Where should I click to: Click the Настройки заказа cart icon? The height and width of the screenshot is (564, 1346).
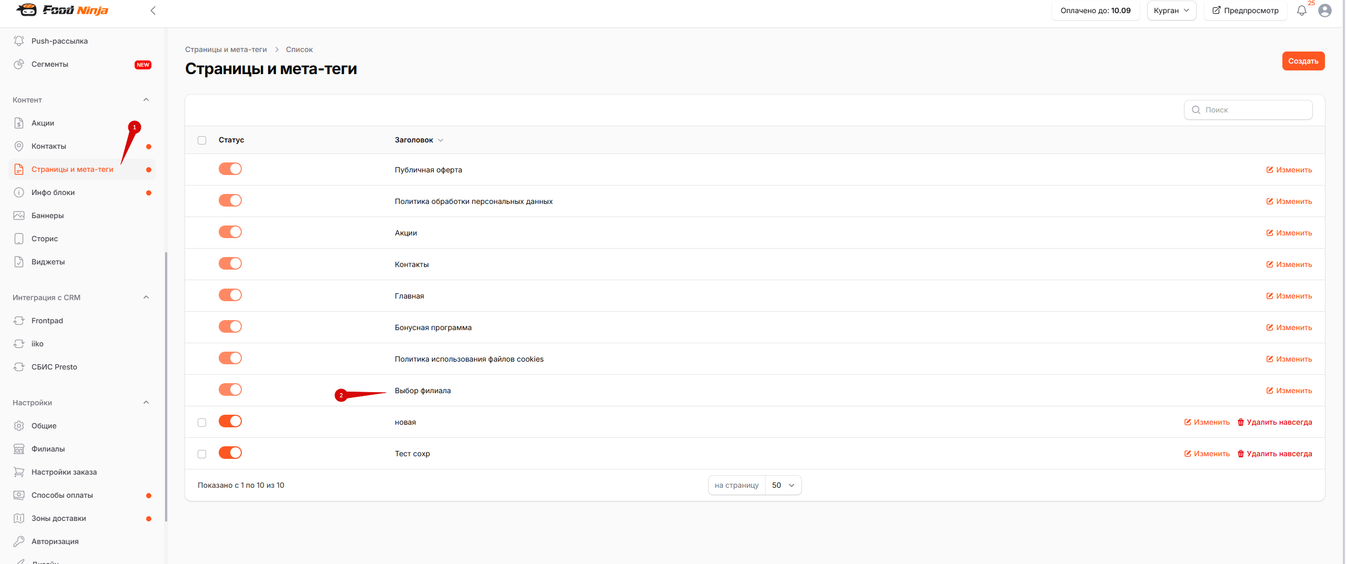19,472
